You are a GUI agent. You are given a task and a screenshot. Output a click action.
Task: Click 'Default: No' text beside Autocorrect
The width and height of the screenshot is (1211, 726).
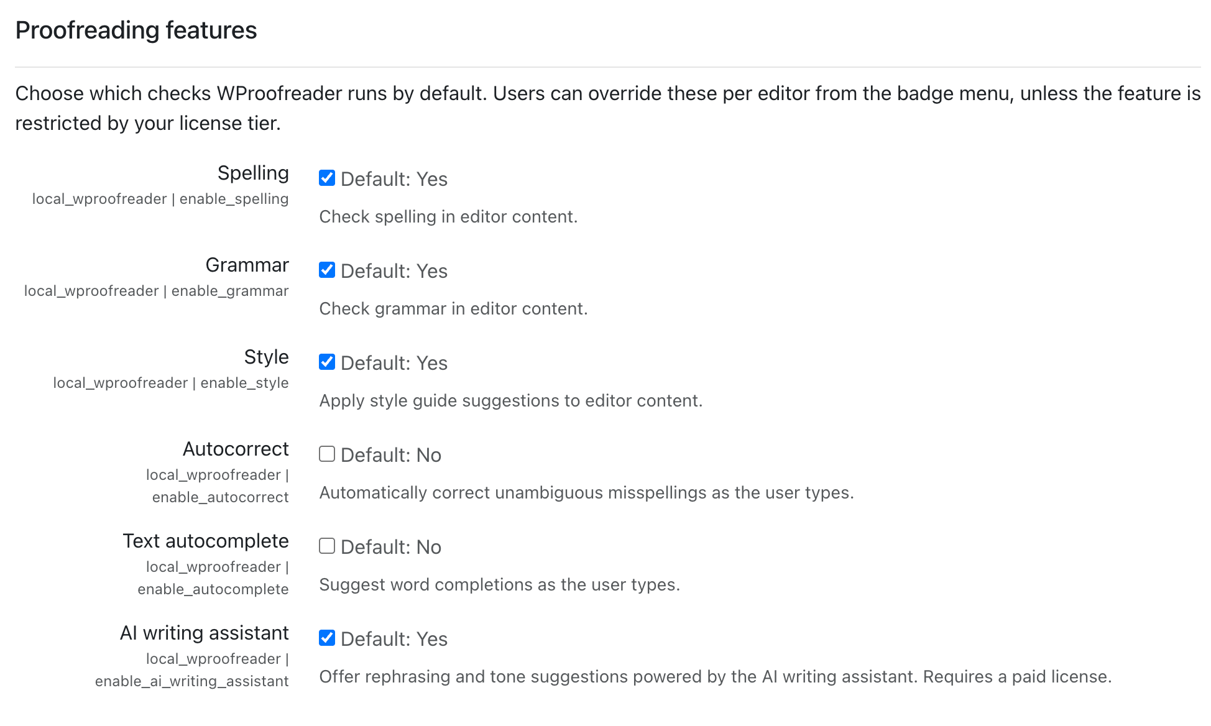[391, 455]
